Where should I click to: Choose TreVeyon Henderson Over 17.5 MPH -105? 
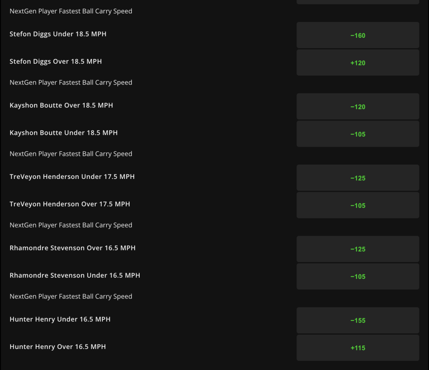[358, 205]
